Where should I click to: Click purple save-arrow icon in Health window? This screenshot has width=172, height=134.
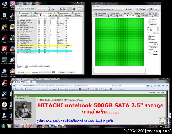coord(74,9)
